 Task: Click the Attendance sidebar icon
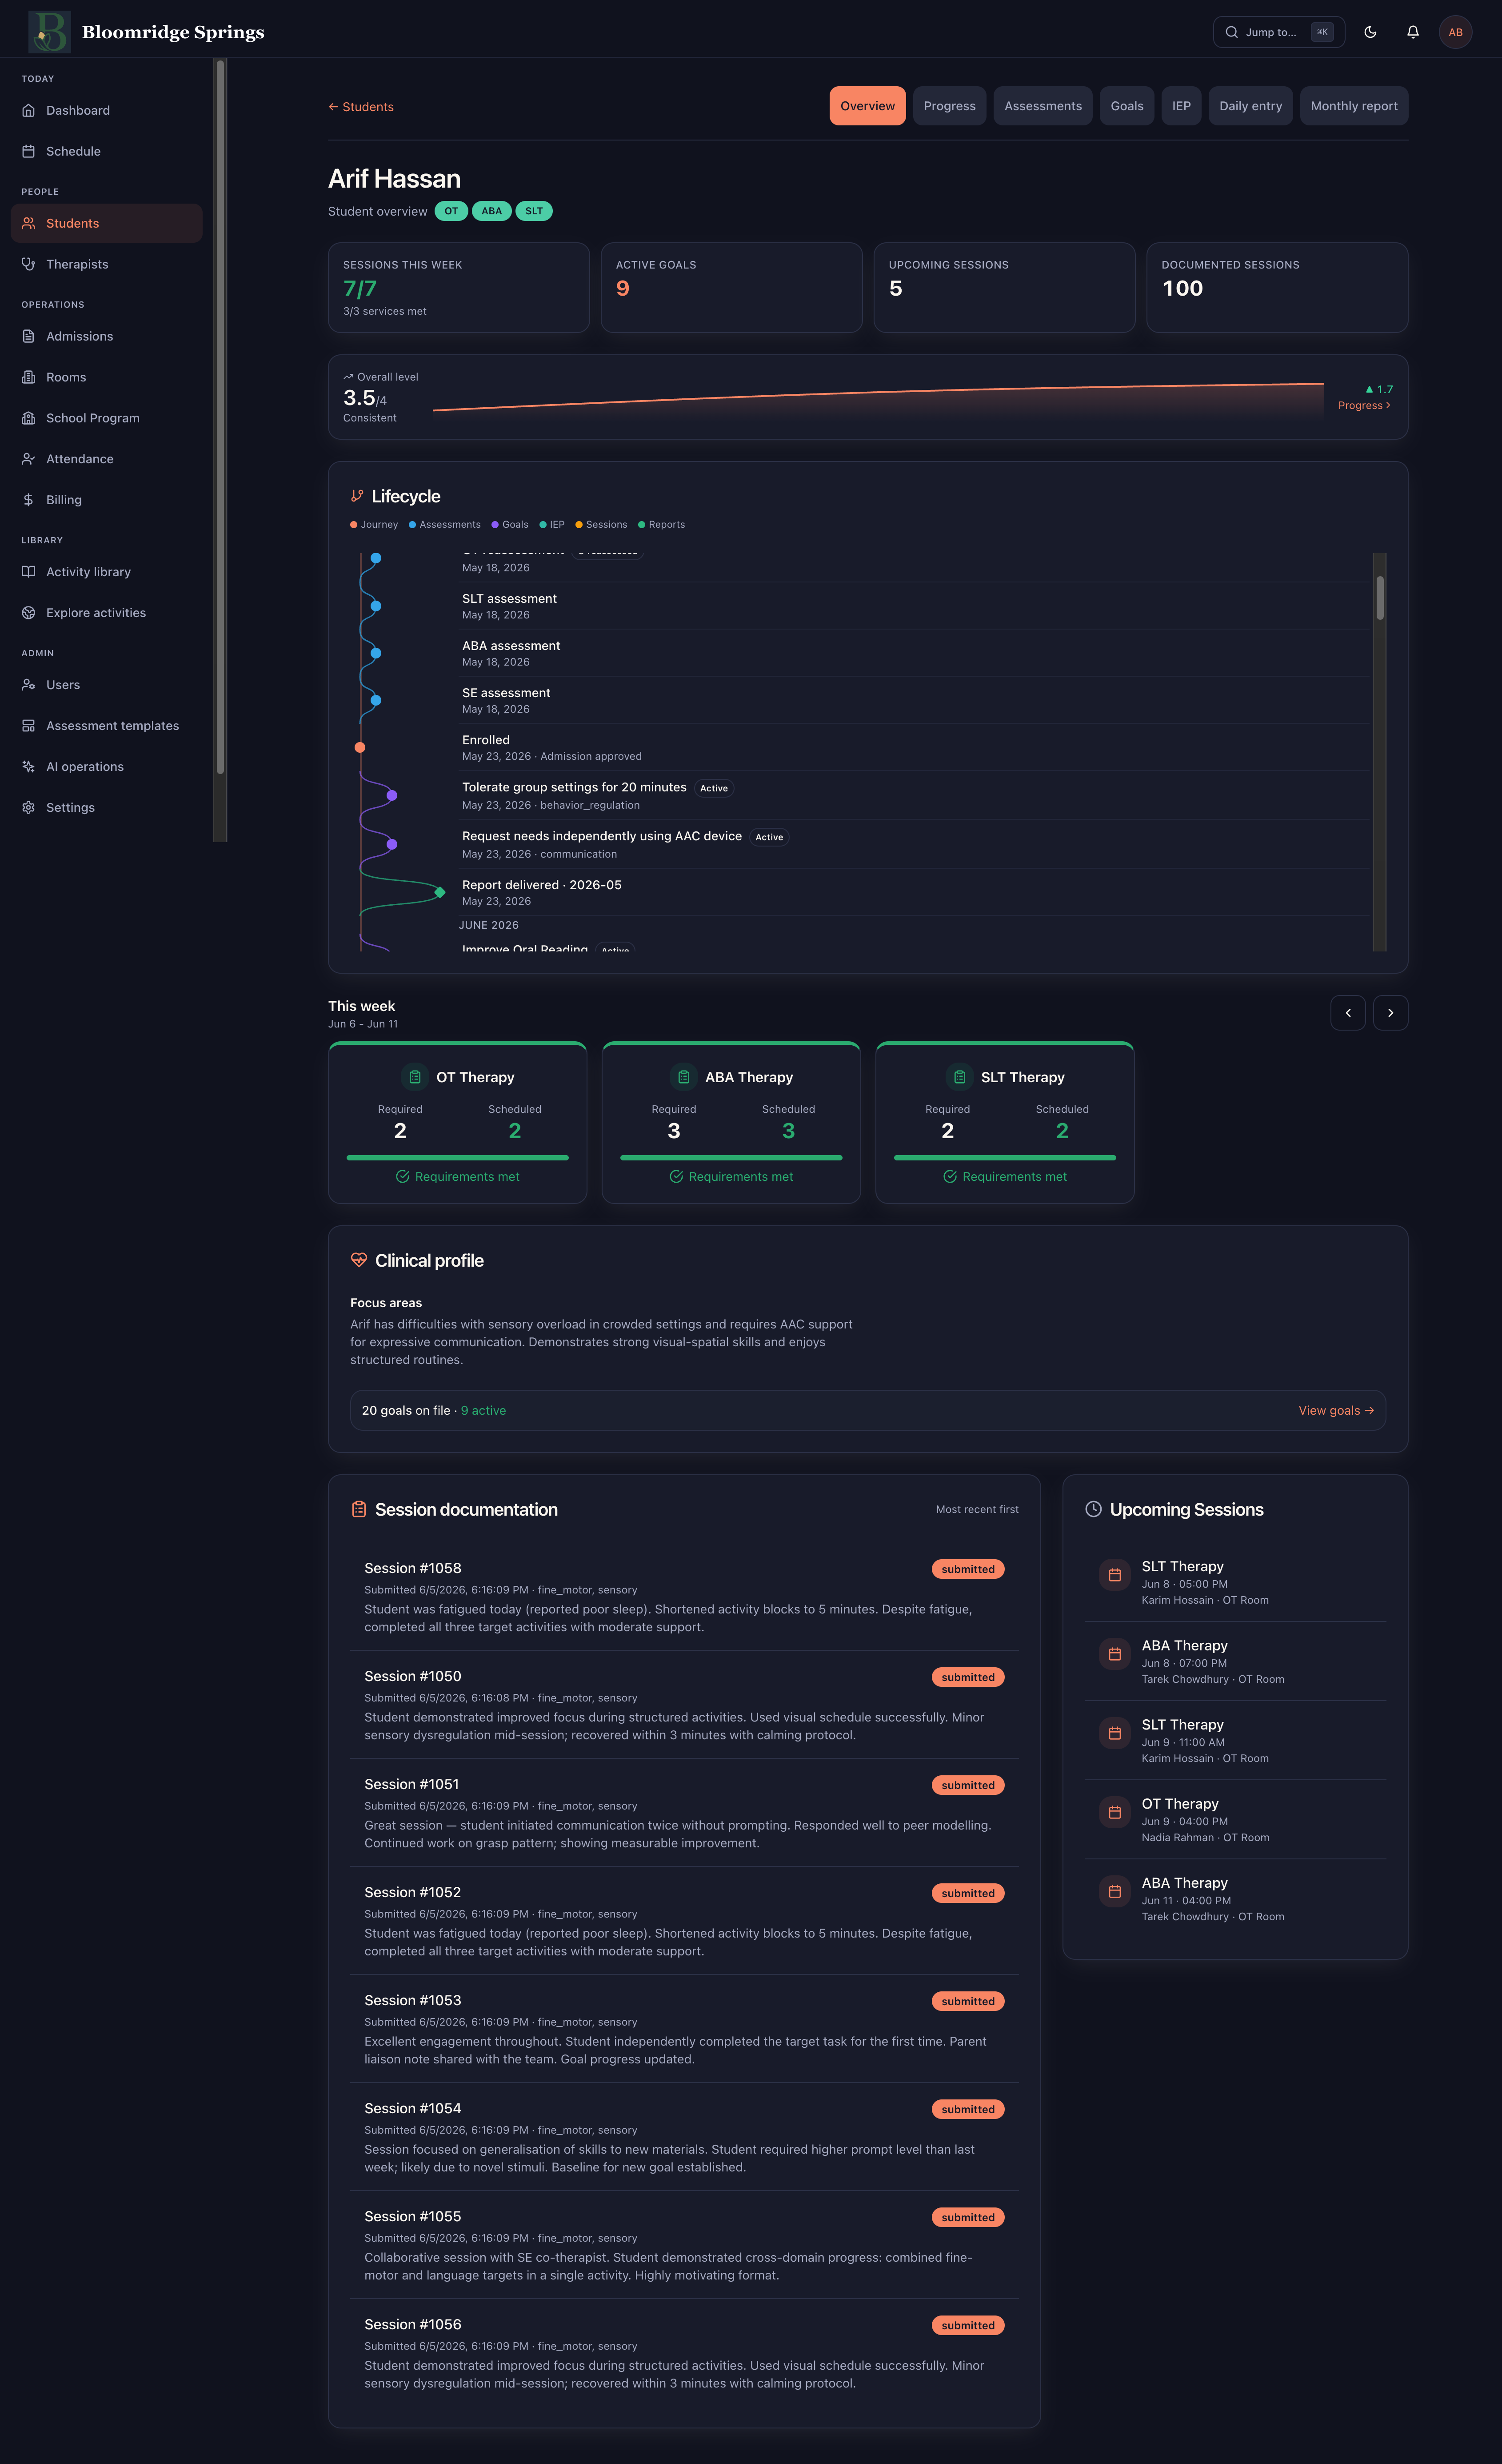point(28,459)
